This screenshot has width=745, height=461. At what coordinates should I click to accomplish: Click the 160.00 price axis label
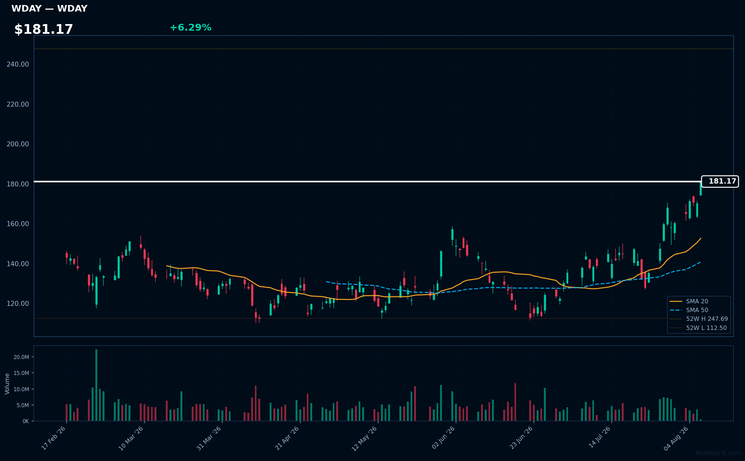[x=18, y=224]
